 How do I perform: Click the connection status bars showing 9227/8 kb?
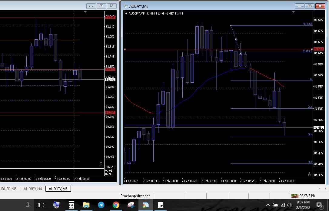294,196
